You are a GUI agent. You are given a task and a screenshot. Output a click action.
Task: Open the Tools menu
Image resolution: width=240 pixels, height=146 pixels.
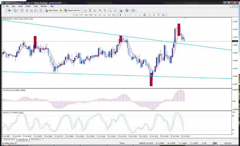point(35,6)
